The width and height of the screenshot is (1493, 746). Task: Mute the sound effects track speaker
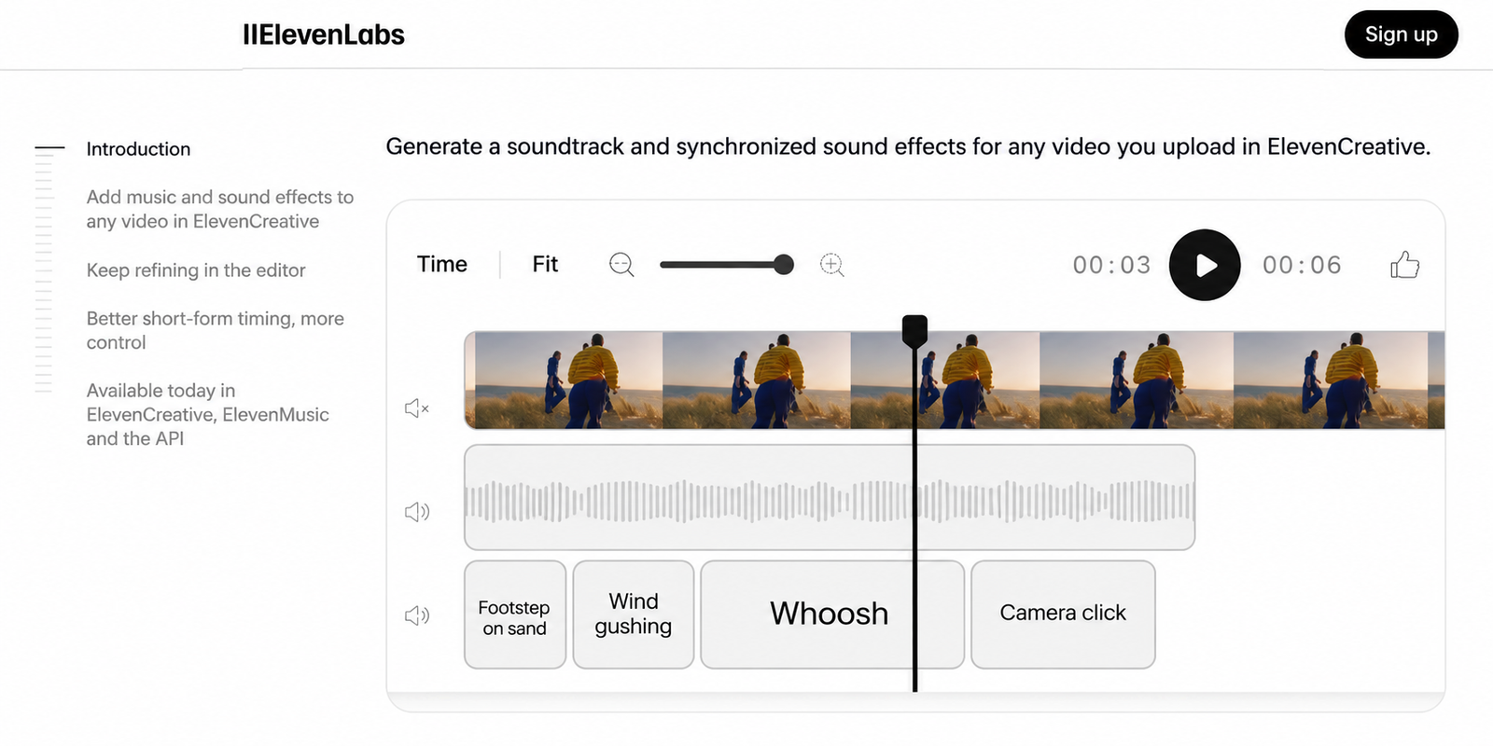416,615
